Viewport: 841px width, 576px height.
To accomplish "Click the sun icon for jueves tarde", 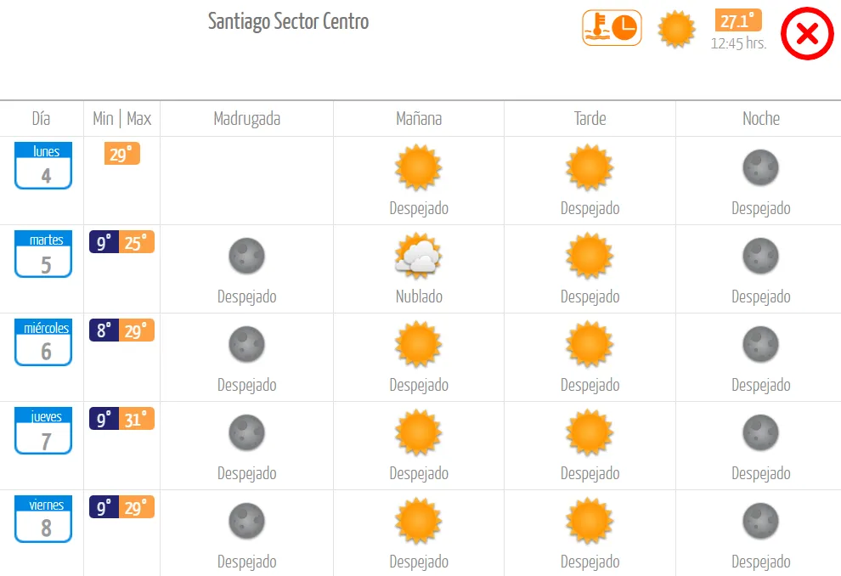I will [590, 432].
